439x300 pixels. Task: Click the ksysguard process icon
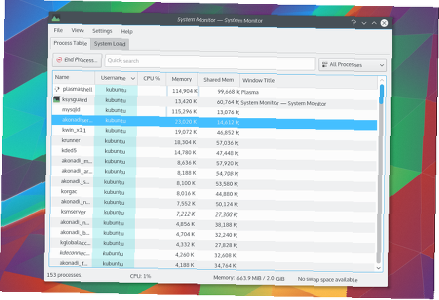coord(57,99)
